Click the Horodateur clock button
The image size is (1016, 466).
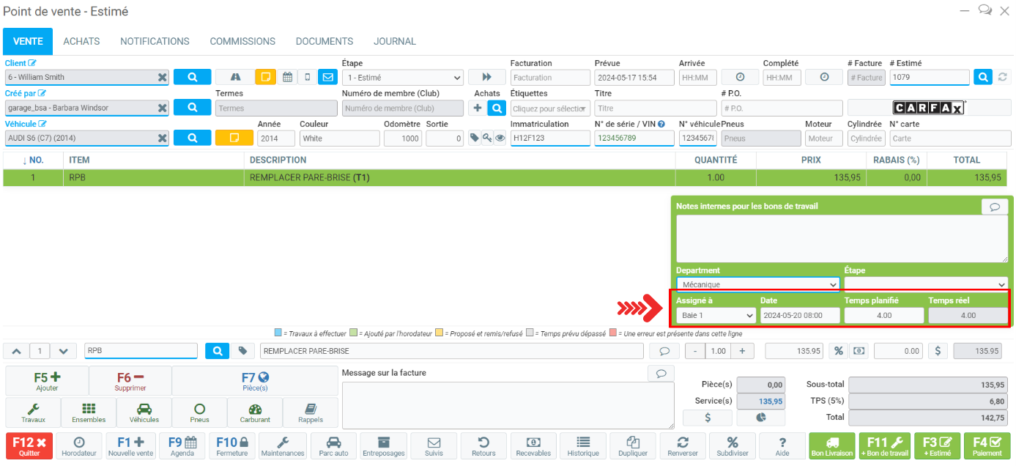tap(78, 446)
